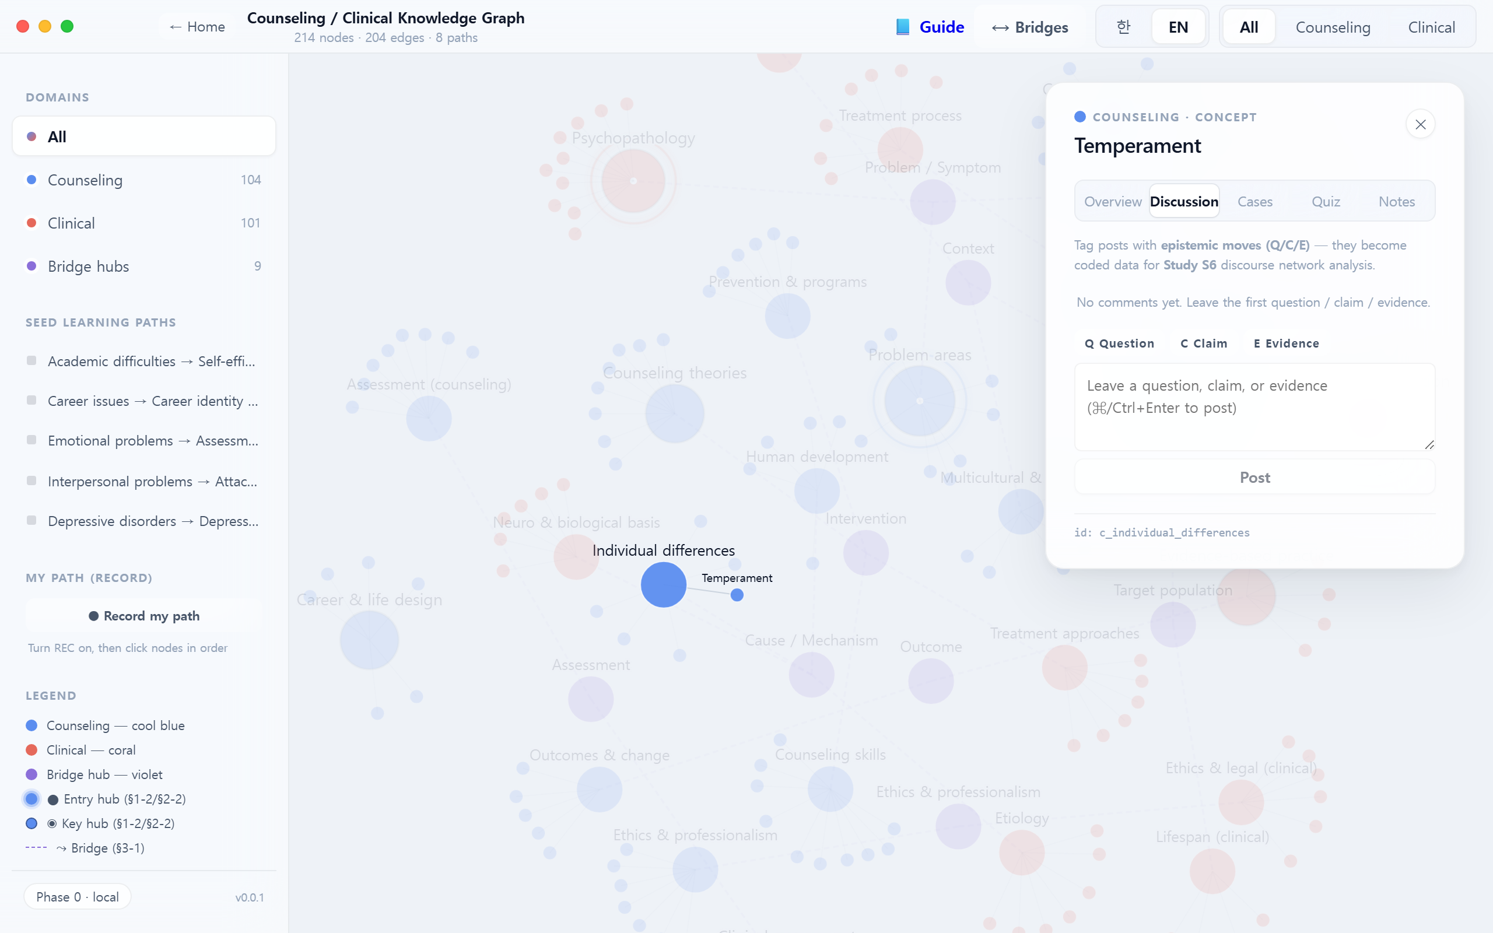Filter the graph by Counseling in top bar
Viewport: 1493px width, 933px height.
coord(1333,27)
